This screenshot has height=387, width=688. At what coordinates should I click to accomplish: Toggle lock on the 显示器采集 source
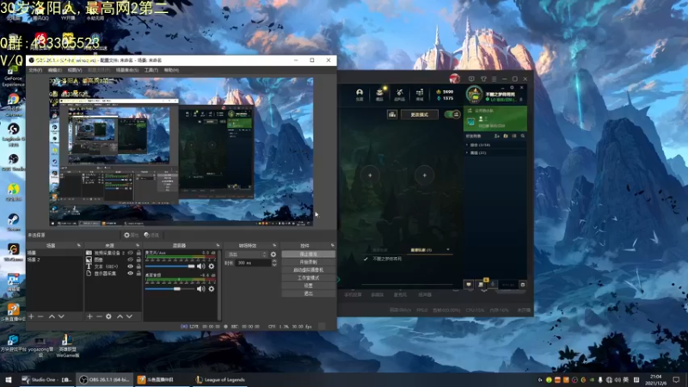138,273
